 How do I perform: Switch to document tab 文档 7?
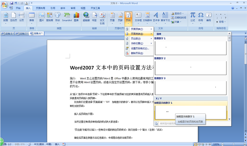[22, 33]
